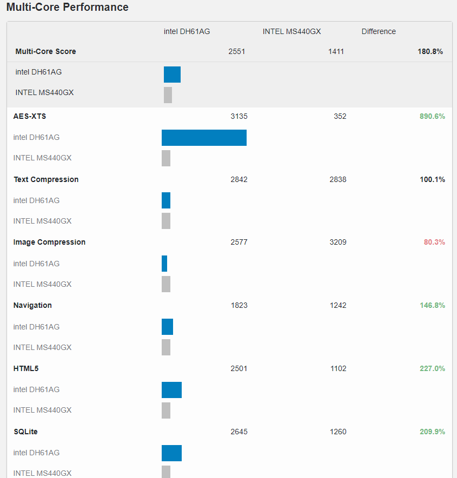Screen dimensions: 457x478
Task: Click the Image Compression benchmark label
Action: [x=49, y=242]
